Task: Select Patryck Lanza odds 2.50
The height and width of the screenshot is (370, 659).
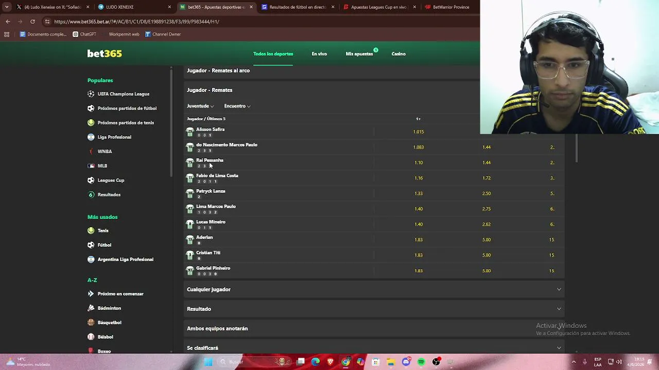Action: 487,194
